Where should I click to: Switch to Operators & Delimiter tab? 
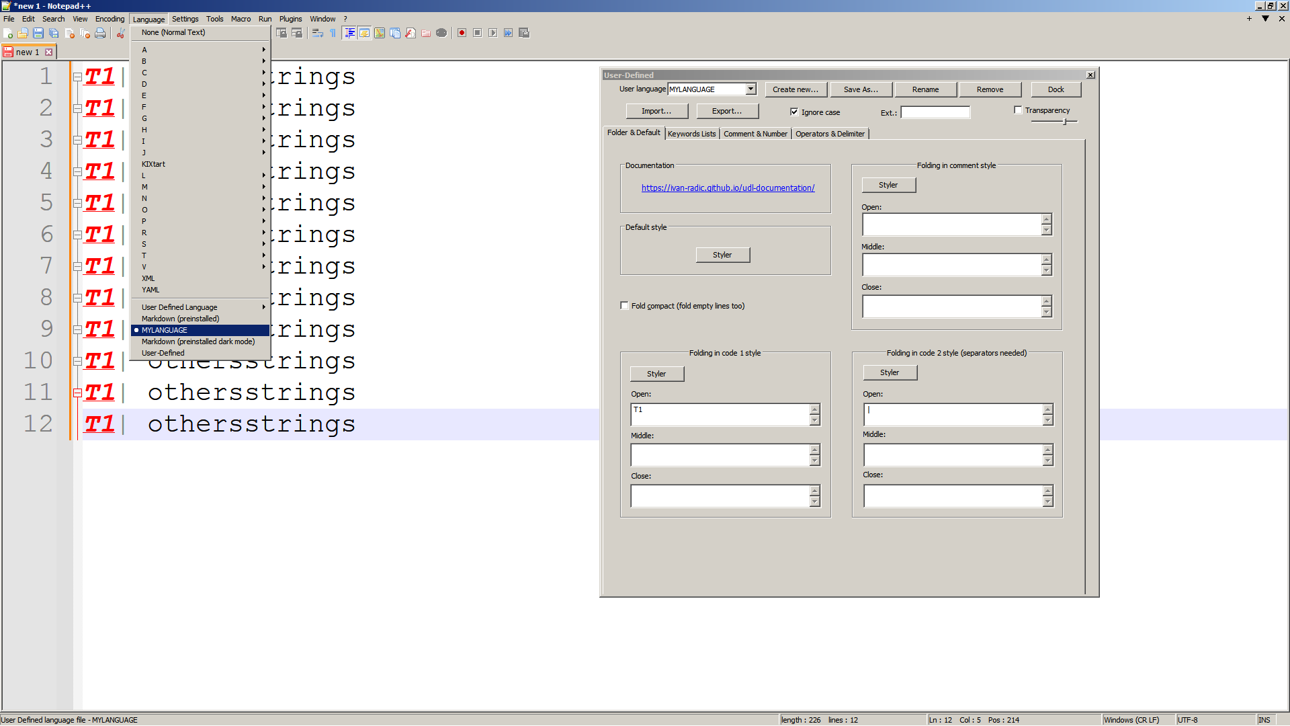830,134
